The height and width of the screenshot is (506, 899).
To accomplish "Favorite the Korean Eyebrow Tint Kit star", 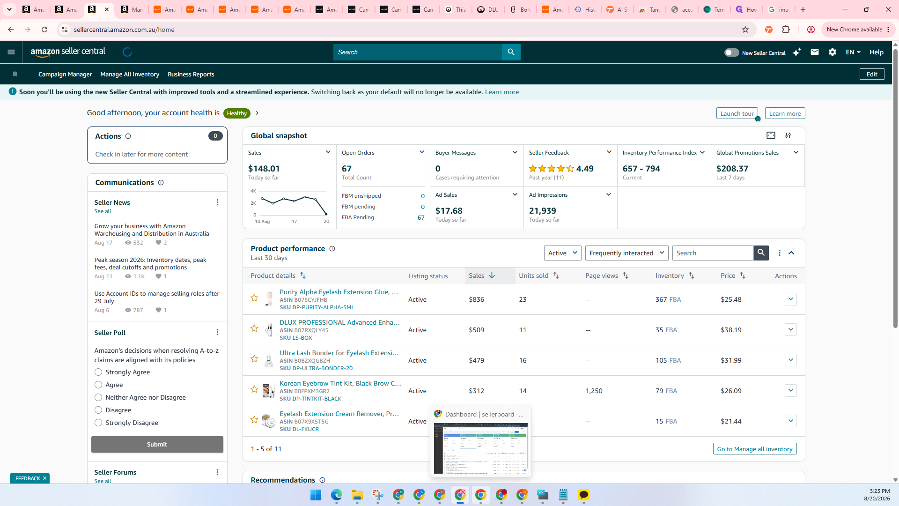I will tap(254, 389).
